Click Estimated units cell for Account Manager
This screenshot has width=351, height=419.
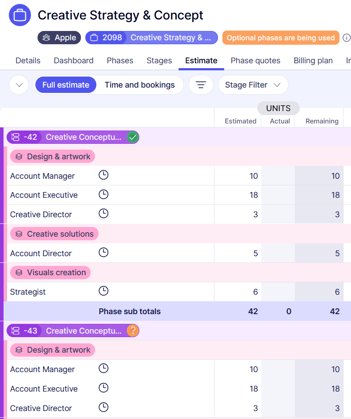238,176
